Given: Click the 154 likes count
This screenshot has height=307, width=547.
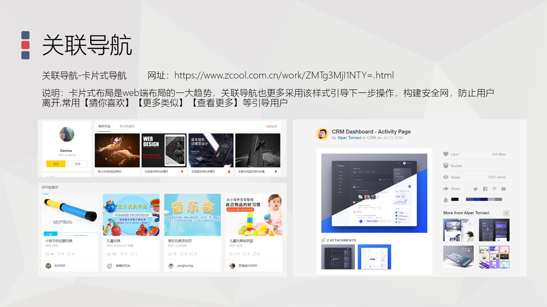Looking at the screenshot, I should coord(499,154).
